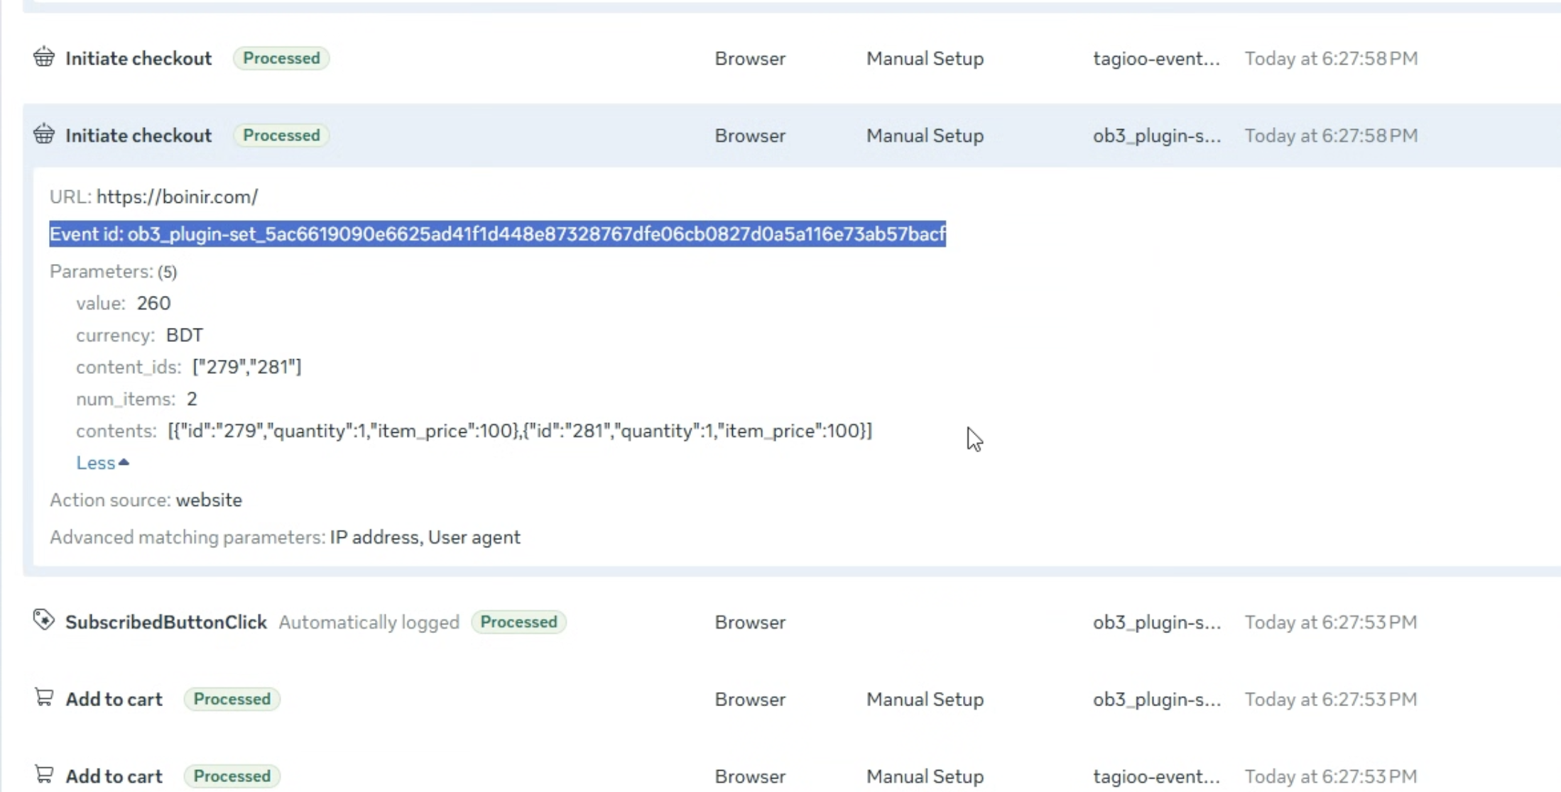Click Browser in SubscribedButtonClick row
Screen dimensions: 1561x792
pos(750,622)
